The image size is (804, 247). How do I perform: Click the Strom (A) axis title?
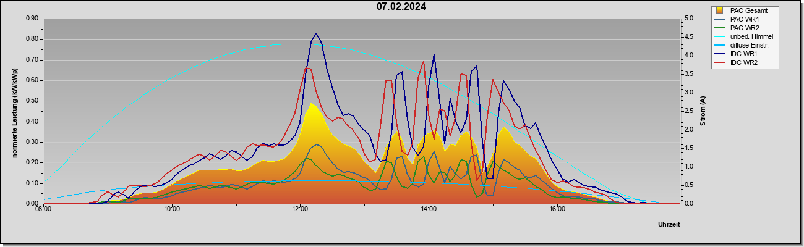click(x=703, y=111)
